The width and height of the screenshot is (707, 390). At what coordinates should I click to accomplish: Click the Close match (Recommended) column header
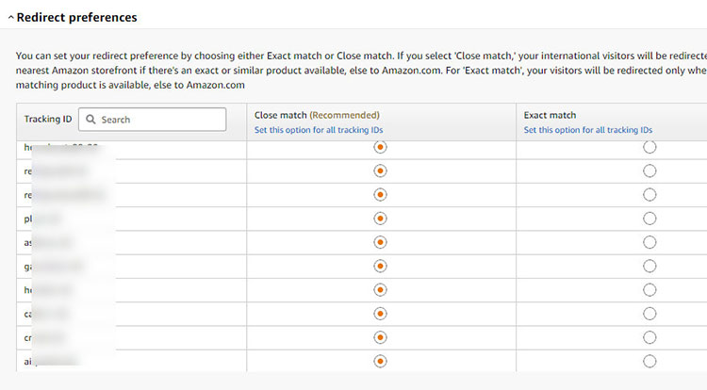[x=317, y=115]
